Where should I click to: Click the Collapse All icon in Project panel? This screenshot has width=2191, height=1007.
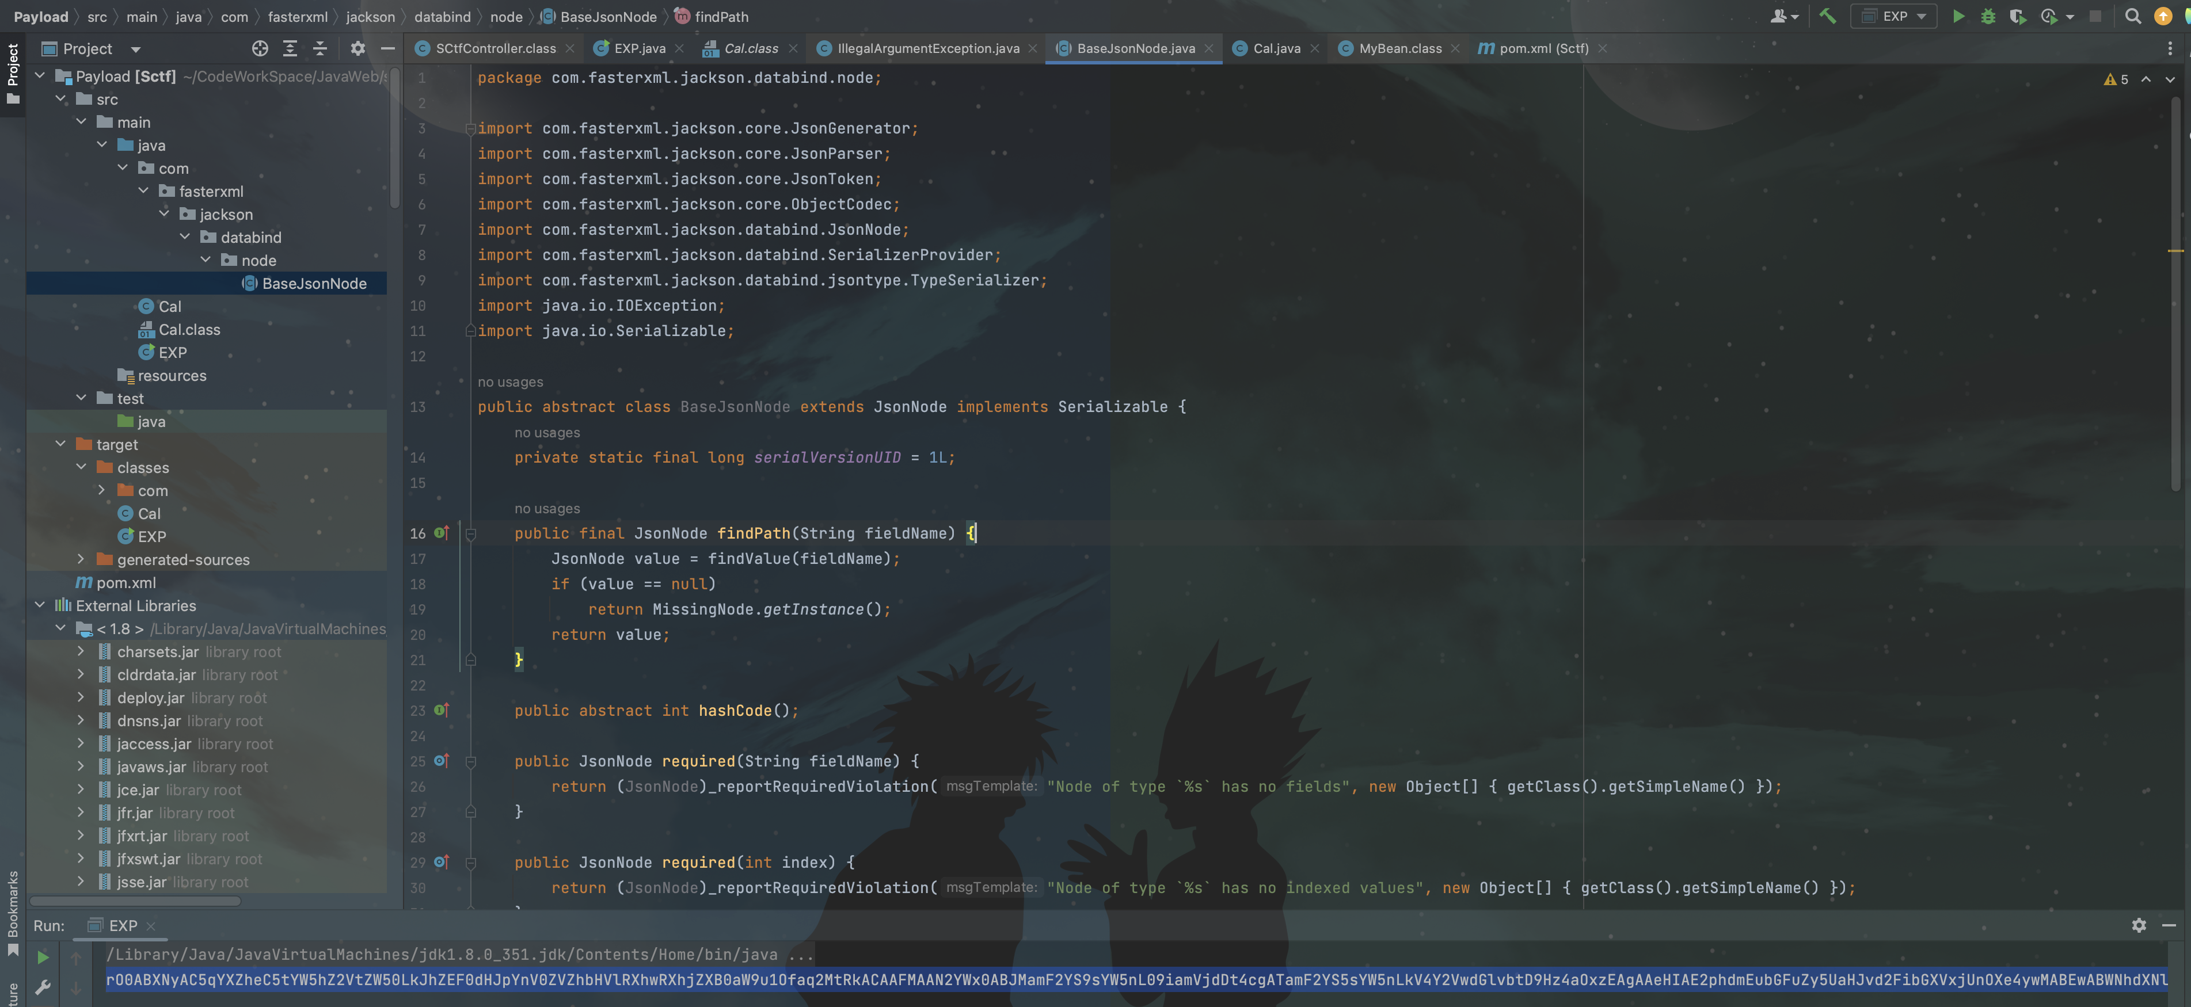click(x=320, y=48)
